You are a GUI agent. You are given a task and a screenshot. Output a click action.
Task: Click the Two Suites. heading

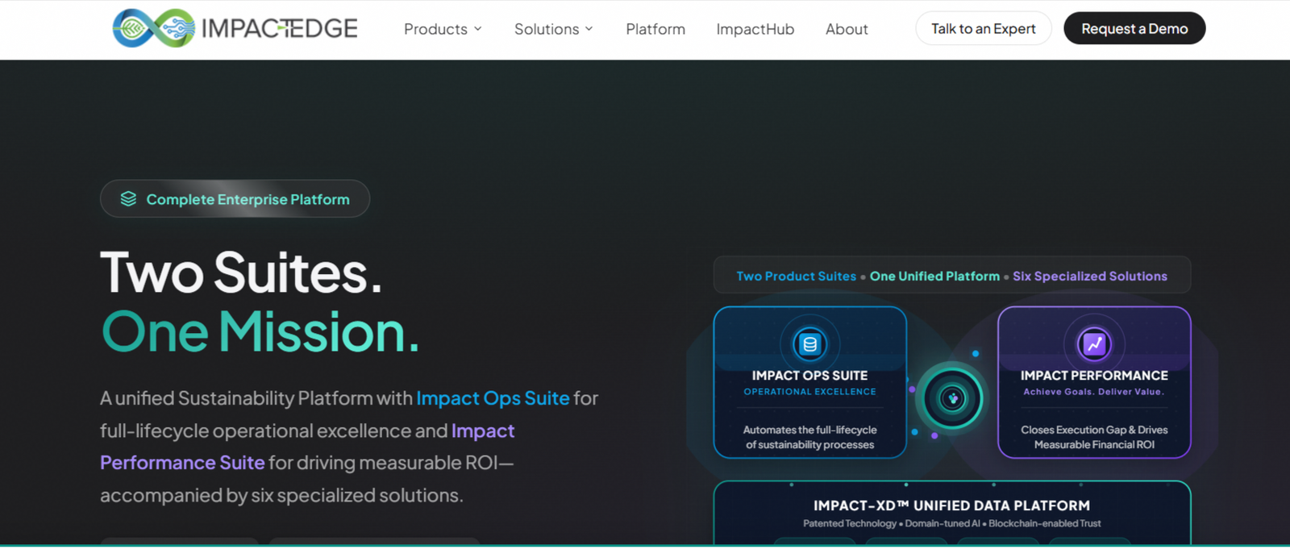pos(241,272)
